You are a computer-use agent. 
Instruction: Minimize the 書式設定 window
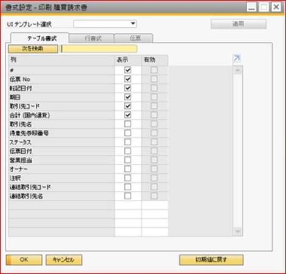coord(251,7)
